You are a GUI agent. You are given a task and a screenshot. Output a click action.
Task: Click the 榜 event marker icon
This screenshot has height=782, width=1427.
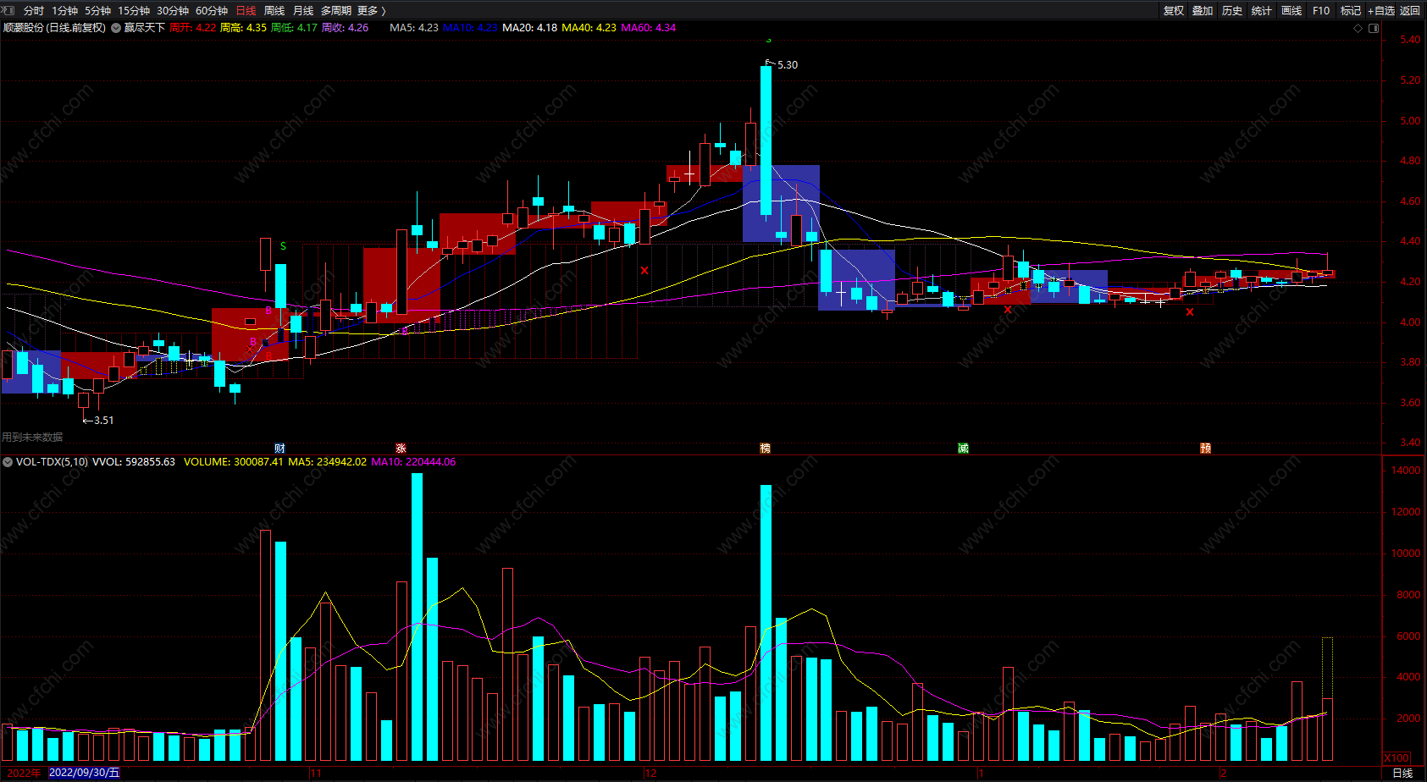tap(766, 449)
